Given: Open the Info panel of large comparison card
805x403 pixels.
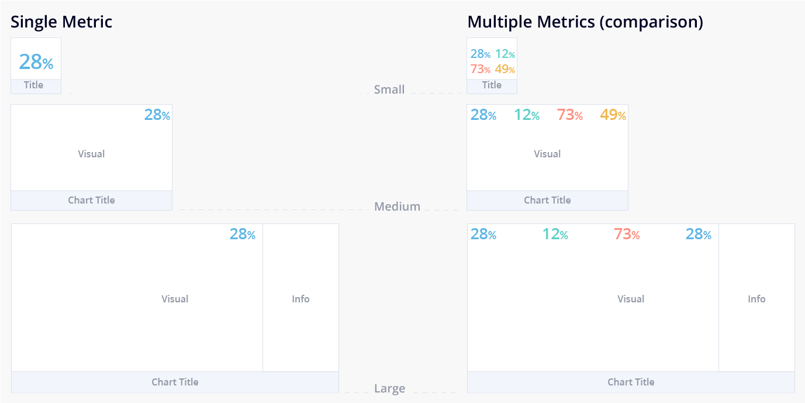Looking at the screenshot, I should coord(756,299).
